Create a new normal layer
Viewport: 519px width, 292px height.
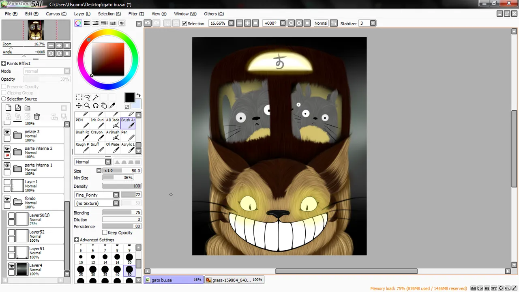[8, 108]
